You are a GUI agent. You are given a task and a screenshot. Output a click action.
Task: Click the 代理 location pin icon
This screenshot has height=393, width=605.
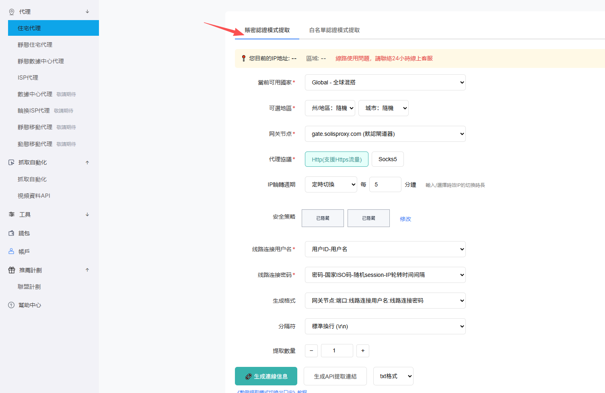pos(12,12)
